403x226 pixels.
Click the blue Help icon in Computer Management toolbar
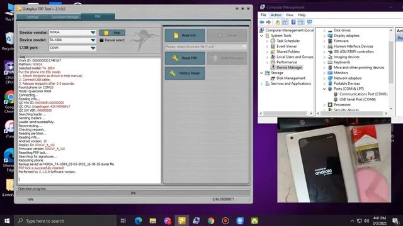pyautogui.click(x=293, y=23)
